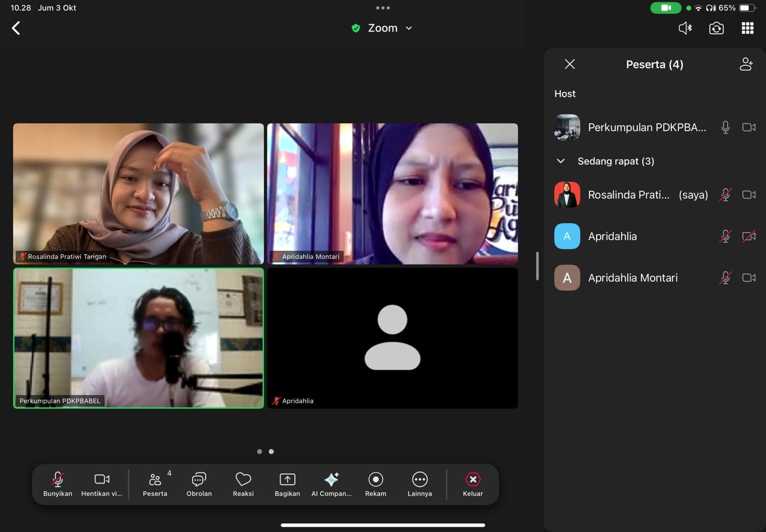Open the Bluetooth audio output speaker icon
This screenshot has height=532, width=766.
[x=685, y=28]
